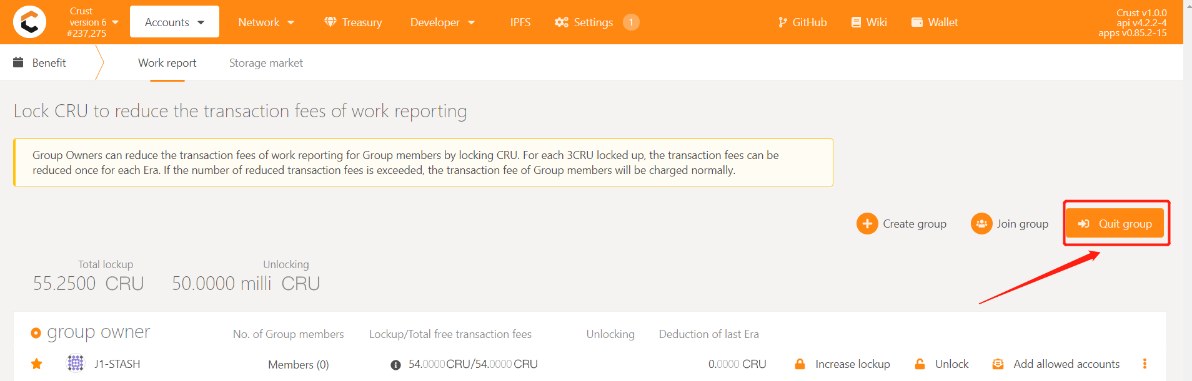Viewport: 1192px width, 381px height.
Task: Select the Total lockup value 55.2500 CRU
Action: 89,284
